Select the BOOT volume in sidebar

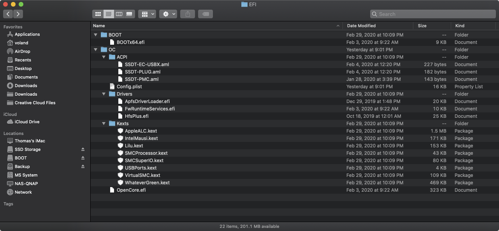[x=21, y=158]
